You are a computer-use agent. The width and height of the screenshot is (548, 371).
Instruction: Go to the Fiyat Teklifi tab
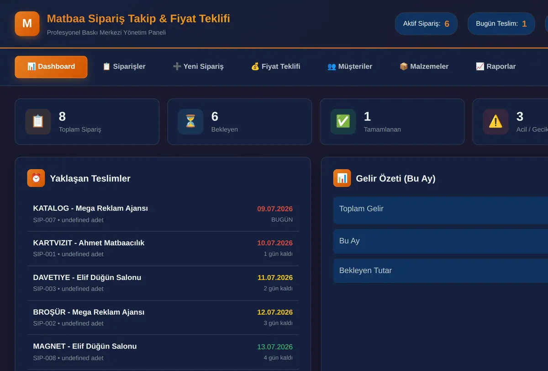tap(275, 67)
